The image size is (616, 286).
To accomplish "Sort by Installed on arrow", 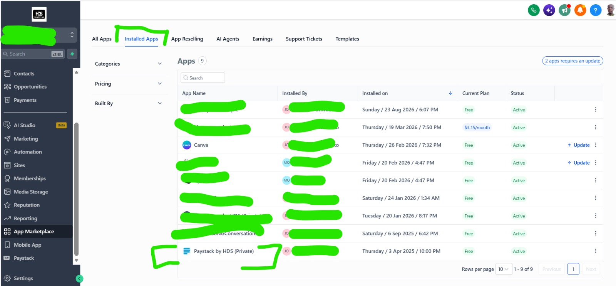I will [x=450, y=93].
